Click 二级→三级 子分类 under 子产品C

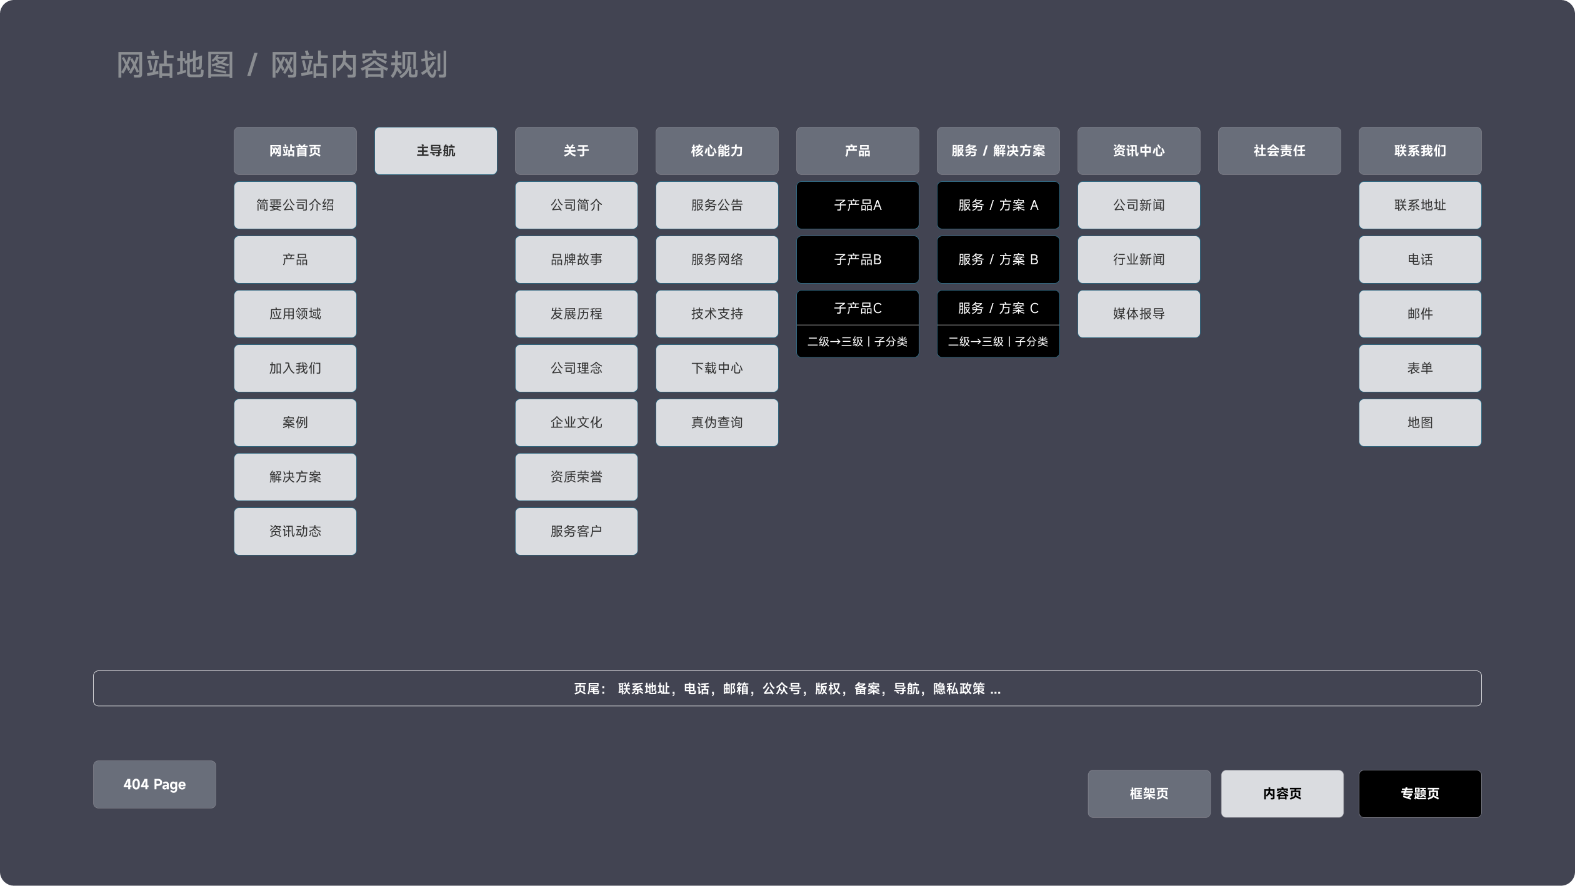pos(857,342)
